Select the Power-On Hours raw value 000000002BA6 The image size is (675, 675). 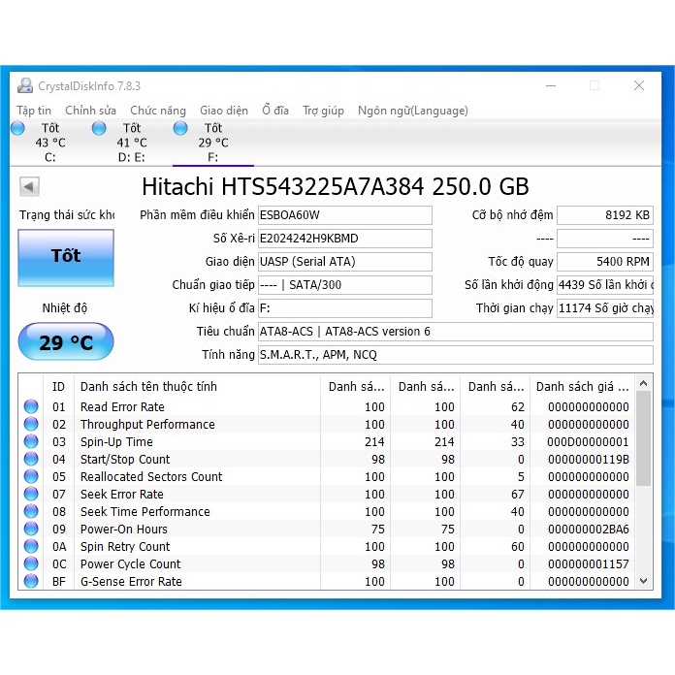click(x=589, y=530)
